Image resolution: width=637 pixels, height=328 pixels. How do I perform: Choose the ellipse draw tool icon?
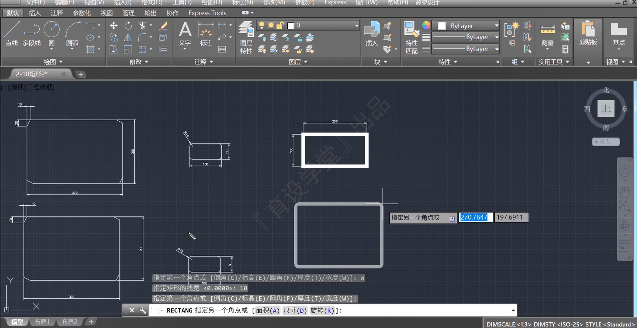(91, 38)
